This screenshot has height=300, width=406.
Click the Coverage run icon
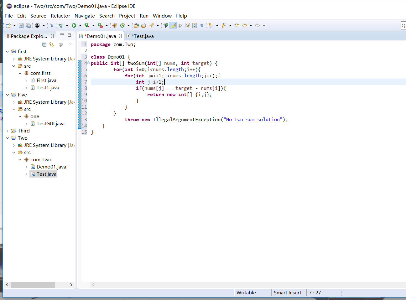[87, 25]
